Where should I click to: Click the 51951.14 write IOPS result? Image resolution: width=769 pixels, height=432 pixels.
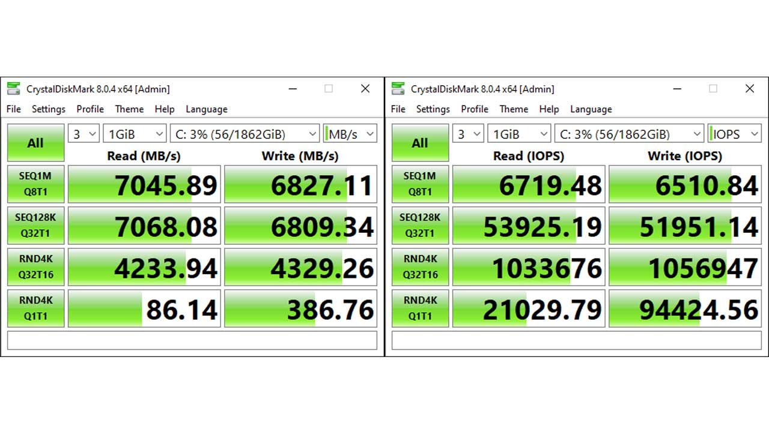coord(685,226)
